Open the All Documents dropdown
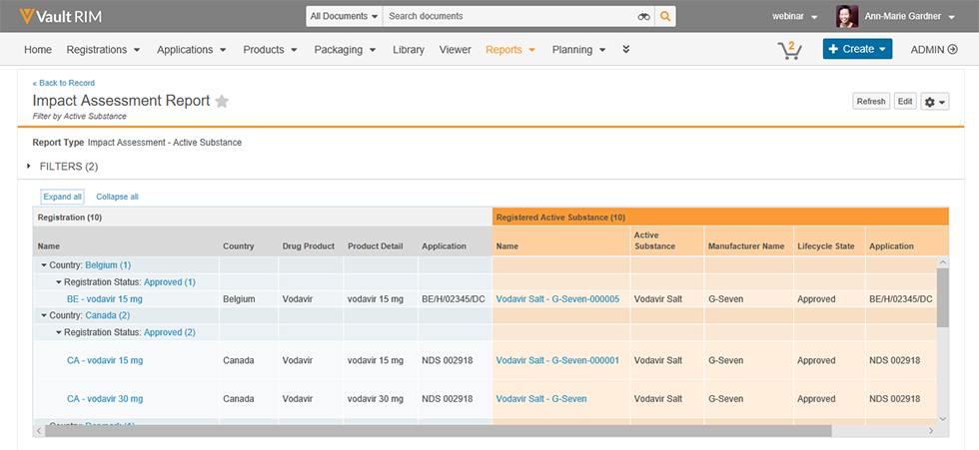Viewport: 979px width, 450px height. click(x=344, y=17)
